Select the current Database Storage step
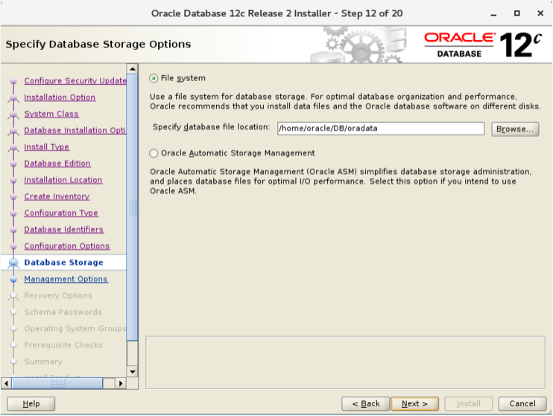Image resolution: width=553 pixels, height=416 pixels. click(x=63, y=263)
